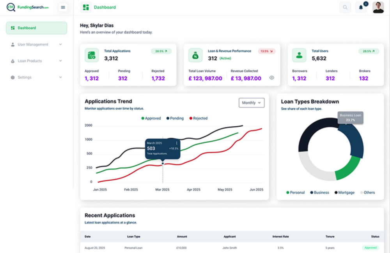Viewport: 390px width, 253px height.
Task: Expand User Management chevron
Action: (x=60, y=44)
